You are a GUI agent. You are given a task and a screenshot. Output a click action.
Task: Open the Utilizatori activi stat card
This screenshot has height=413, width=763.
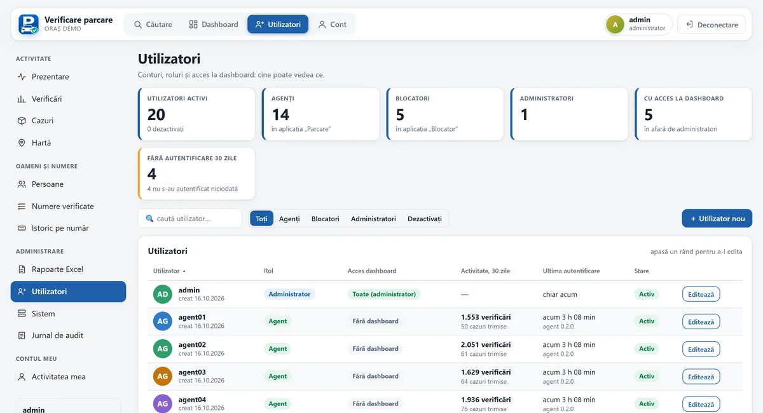tap(196, 114)
